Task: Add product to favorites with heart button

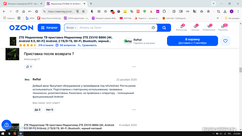Action: [225, 41]
